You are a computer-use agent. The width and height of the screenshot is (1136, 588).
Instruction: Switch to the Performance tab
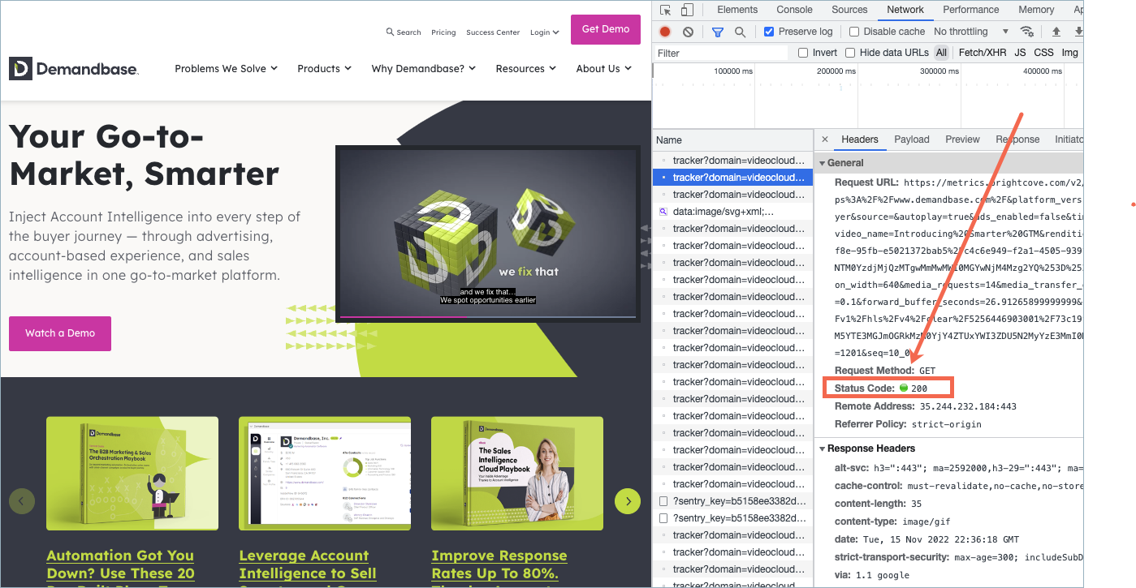[970, 10]
